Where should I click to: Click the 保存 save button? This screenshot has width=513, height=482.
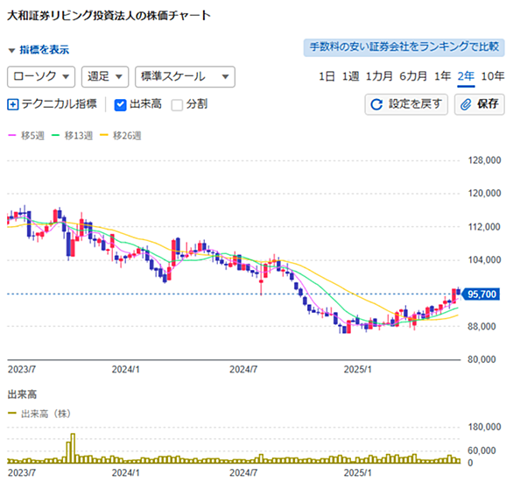(480, 104)
